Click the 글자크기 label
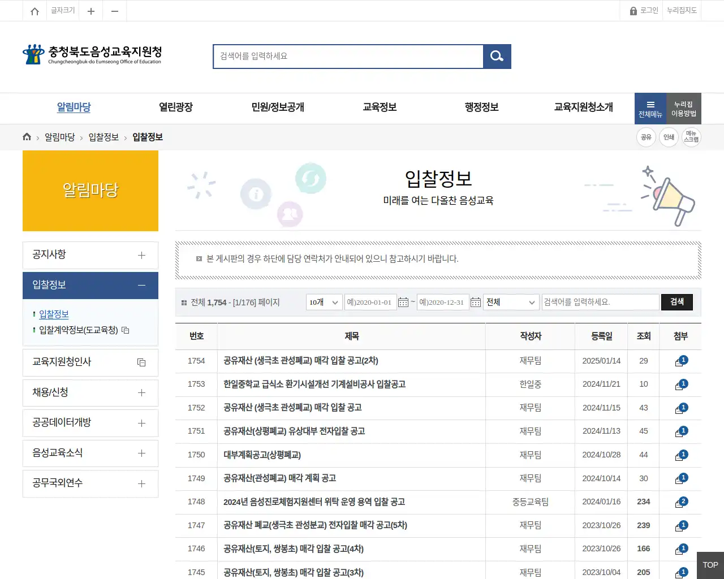This screenshot has height=579, width=724. point(63,11)
